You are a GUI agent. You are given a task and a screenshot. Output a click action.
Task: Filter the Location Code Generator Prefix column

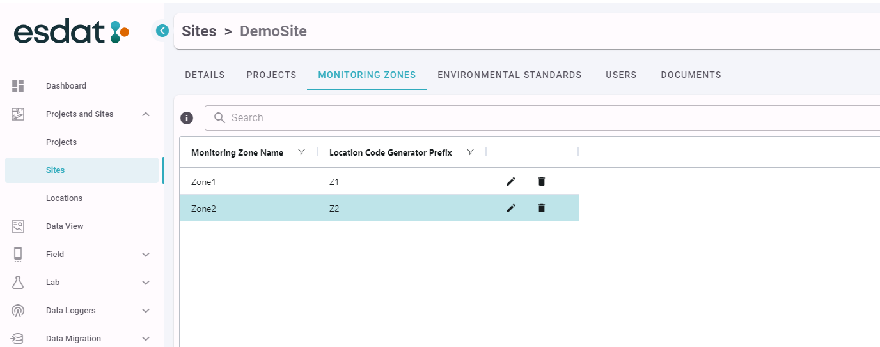(x=470, y=152)
